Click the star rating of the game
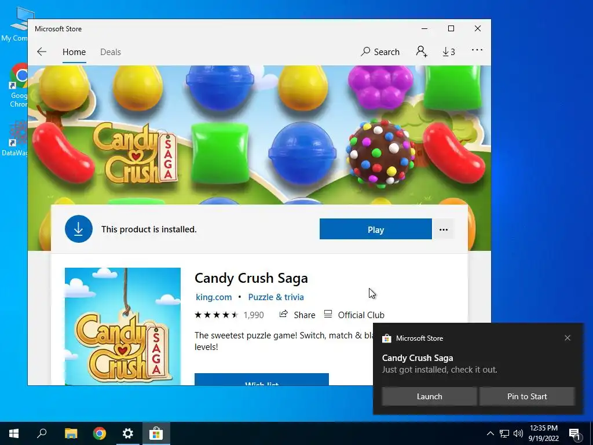The width and height of the screenshot is (593, 445). pos(217,315)
